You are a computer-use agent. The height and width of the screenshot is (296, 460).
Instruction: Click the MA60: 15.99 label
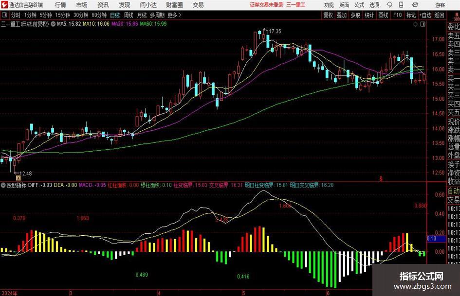click(153, 24)
